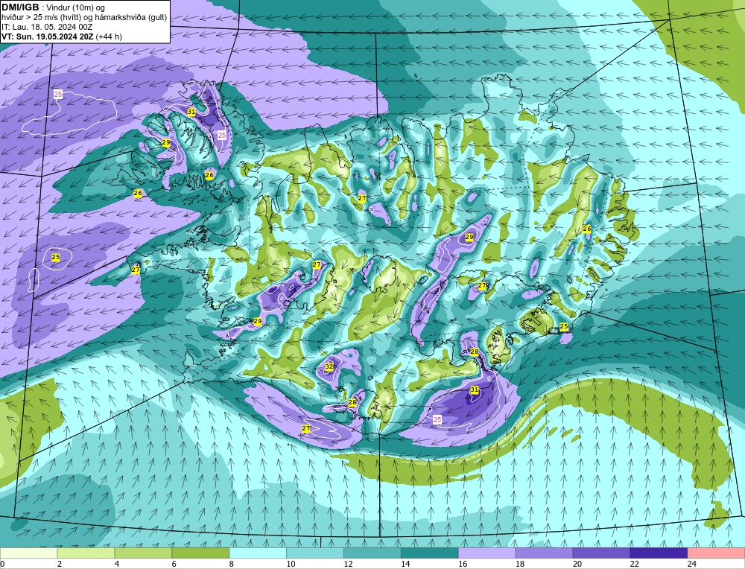The height and width of the screenshot is (569, 745).
Task: Click the light green 2–4 m/s legend swatch
Action: point(86,553)
